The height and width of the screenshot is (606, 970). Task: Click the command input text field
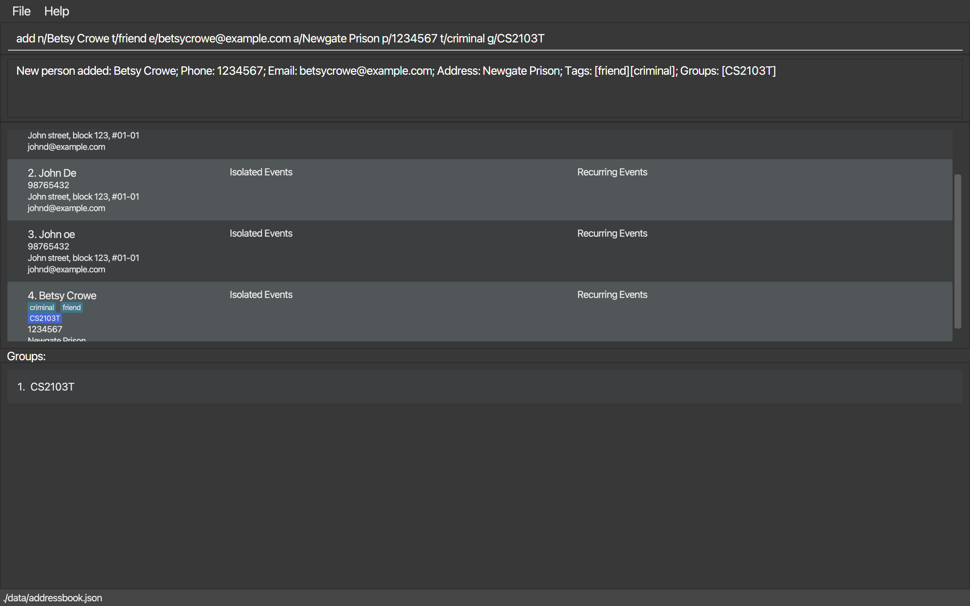[x=481, y=38]
